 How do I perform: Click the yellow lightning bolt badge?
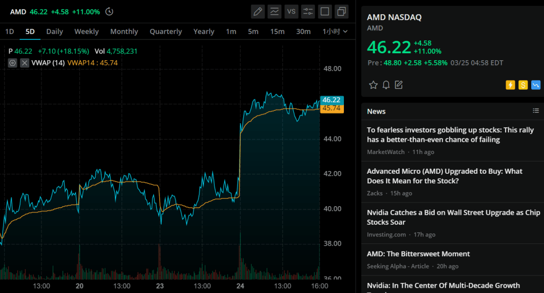pyautogui.click(x=510, y=85)
